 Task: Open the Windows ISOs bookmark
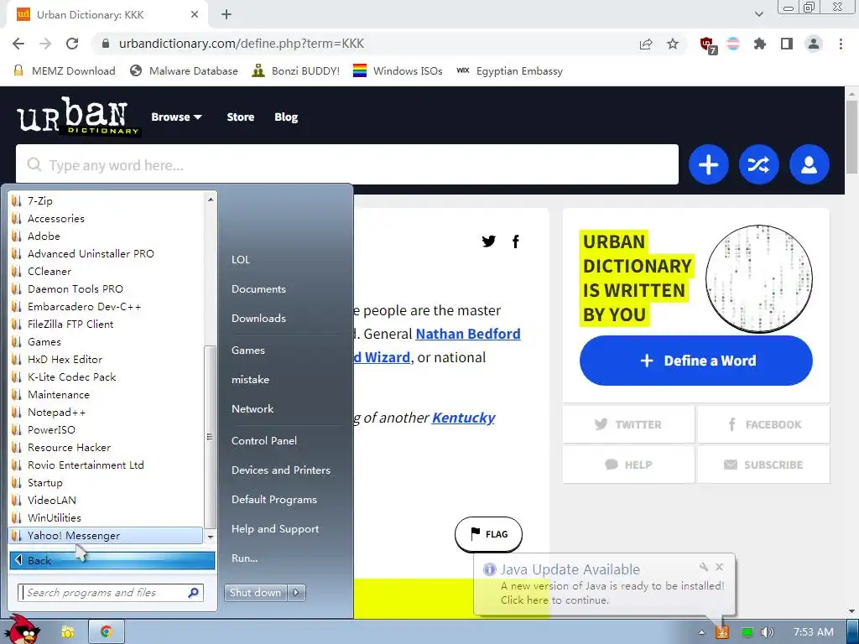[398, 71]
